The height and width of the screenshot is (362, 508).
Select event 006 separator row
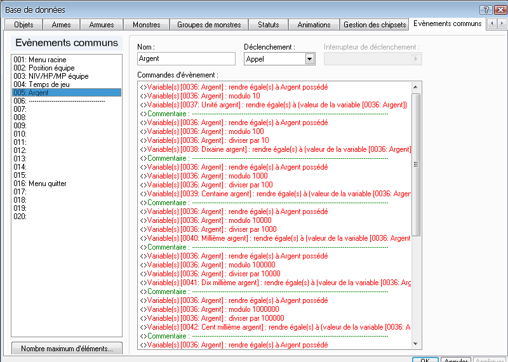(67, 101)
